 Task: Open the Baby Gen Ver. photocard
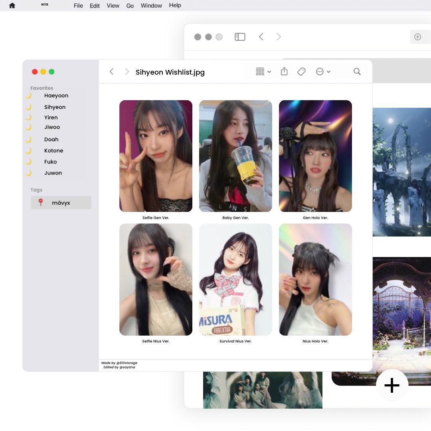235,156
